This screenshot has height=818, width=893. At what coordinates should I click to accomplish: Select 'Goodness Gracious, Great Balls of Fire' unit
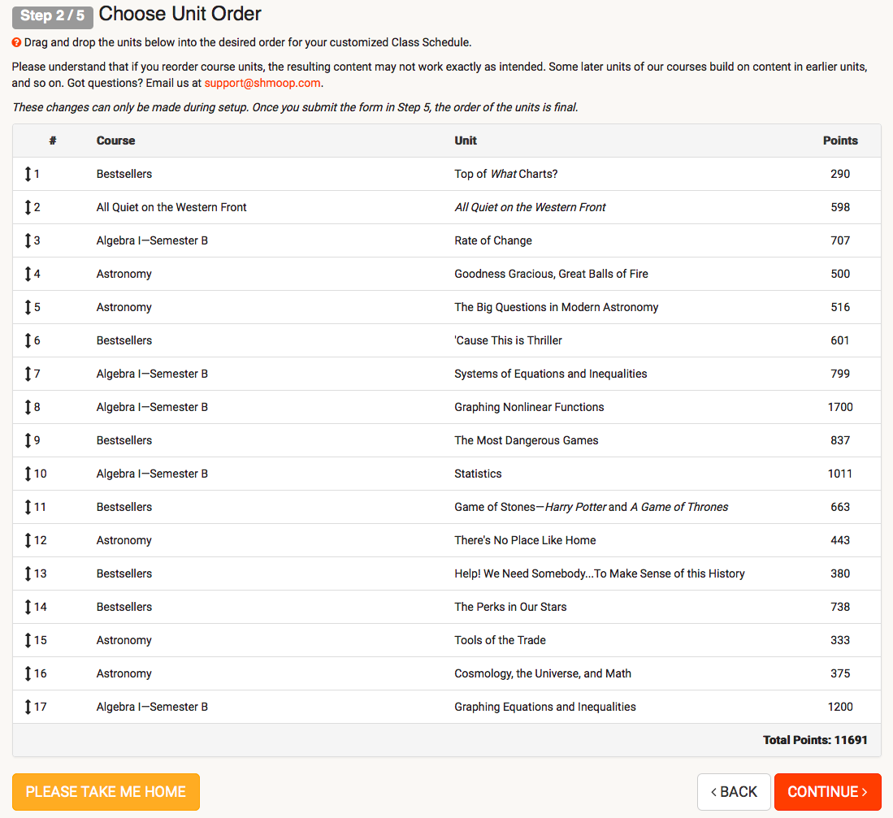[x=551, y=274]
